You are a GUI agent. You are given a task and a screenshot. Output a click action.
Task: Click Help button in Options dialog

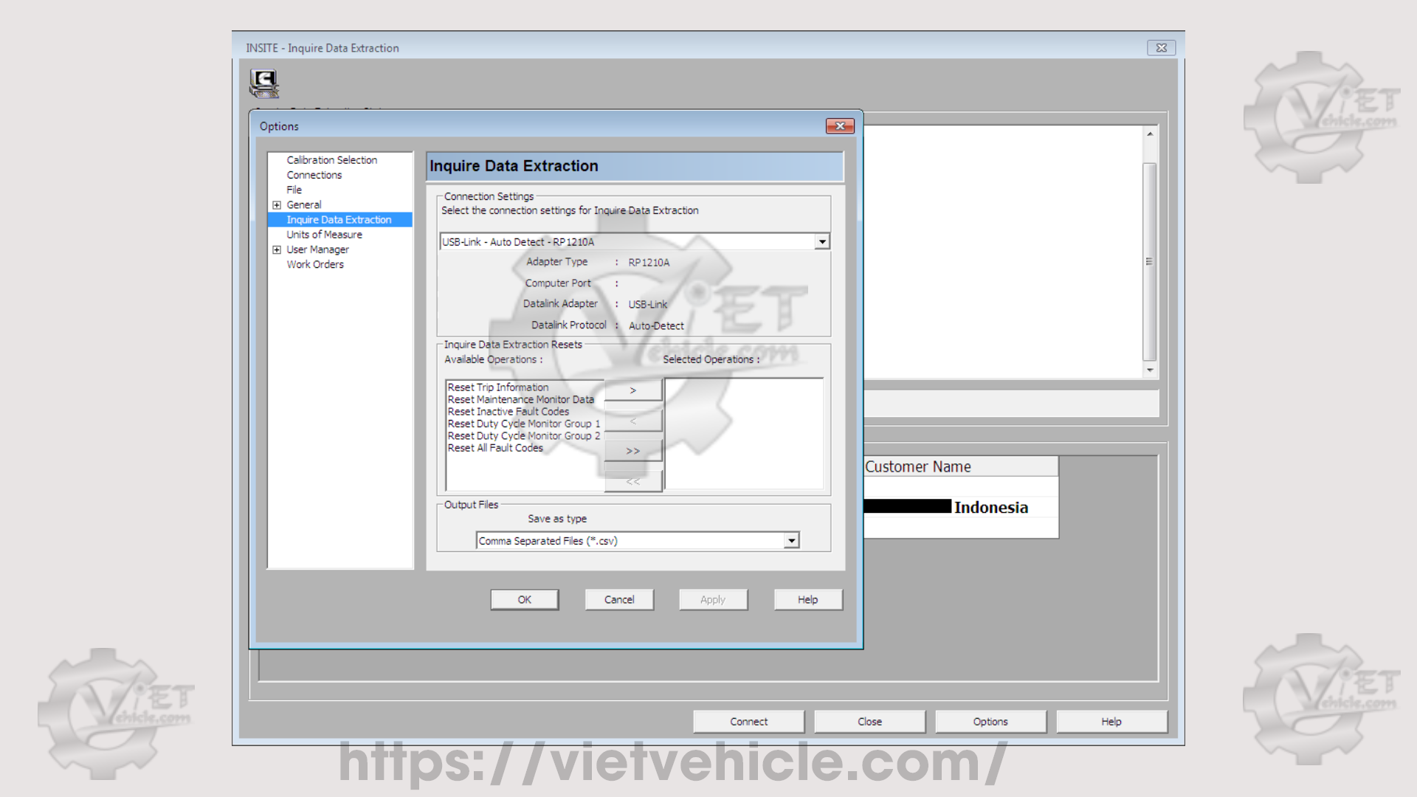[807, 600]
